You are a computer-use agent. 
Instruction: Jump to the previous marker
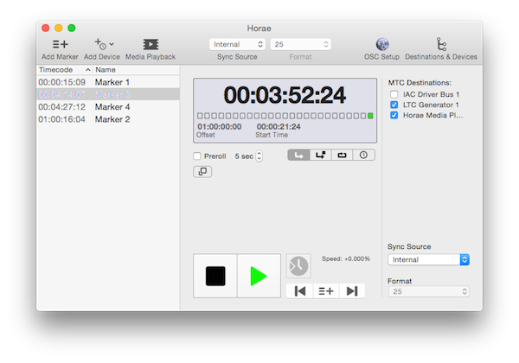[300, 291]
